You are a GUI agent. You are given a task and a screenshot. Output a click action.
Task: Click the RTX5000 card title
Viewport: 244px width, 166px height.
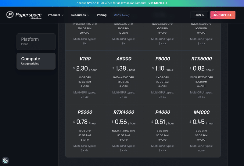202,59
